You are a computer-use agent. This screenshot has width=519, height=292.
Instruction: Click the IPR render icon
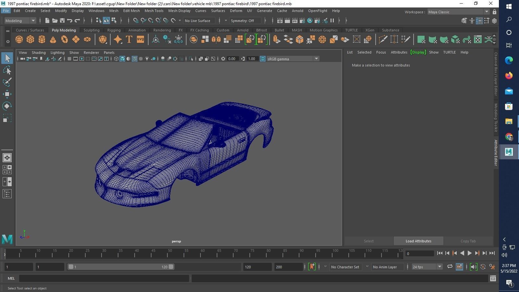tap(295, 21)
